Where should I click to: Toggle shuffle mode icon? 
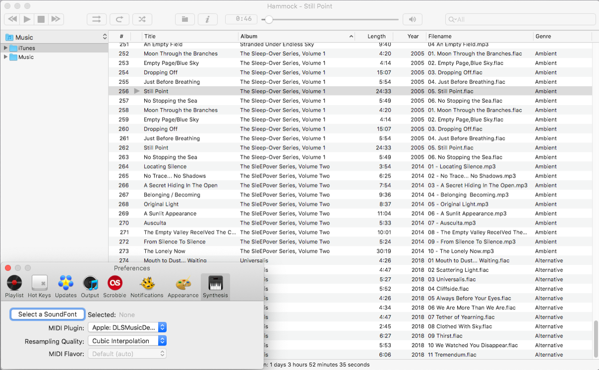142,19
